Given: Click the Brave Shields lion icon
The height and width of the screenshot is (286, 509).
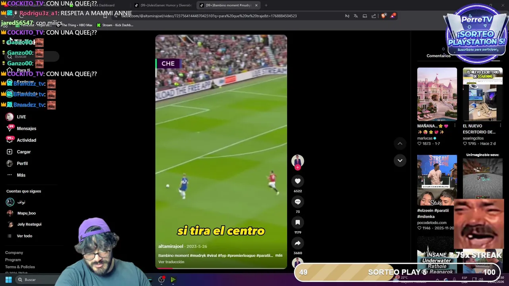Looking at the screenshot, I should 383,16.
